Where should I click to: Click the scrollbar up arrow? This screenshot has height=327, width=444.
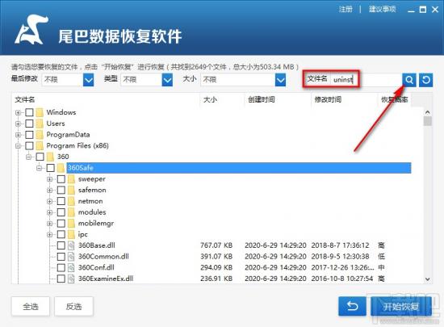click(428, 112)
